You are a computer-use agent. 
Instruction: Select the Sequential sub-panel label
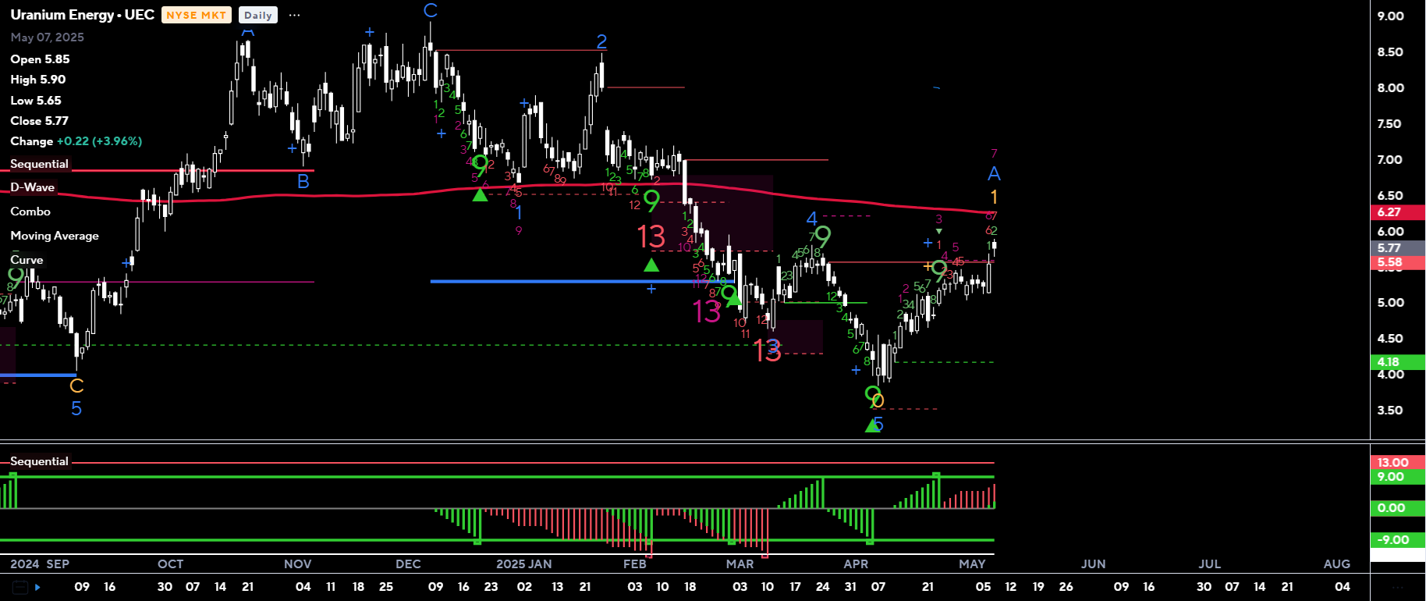click(39, 461)
